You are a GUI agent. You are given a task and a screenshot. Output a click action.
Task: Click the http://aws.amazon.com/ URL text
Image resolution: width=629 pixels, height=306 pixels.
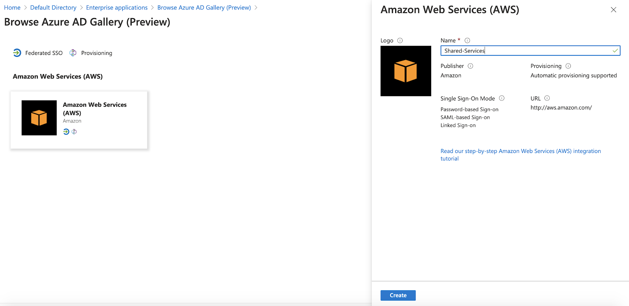click(561, 107)
